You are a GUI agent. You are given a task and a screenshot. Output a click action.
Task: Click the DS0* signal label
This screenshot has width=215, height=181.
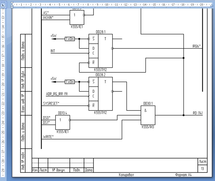tap(47, 118)
